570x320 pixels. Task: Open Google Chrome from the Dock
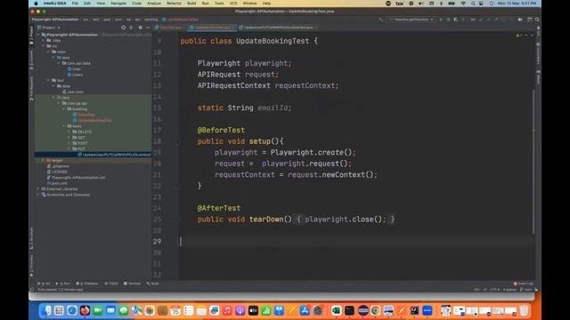(x=376, y=310)
